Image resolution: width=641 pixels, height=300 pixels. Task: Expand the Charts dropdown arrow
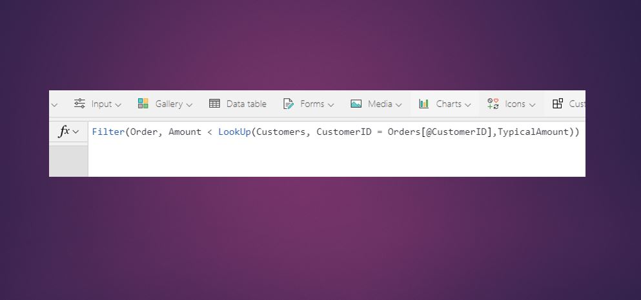(x=468, y=105)
